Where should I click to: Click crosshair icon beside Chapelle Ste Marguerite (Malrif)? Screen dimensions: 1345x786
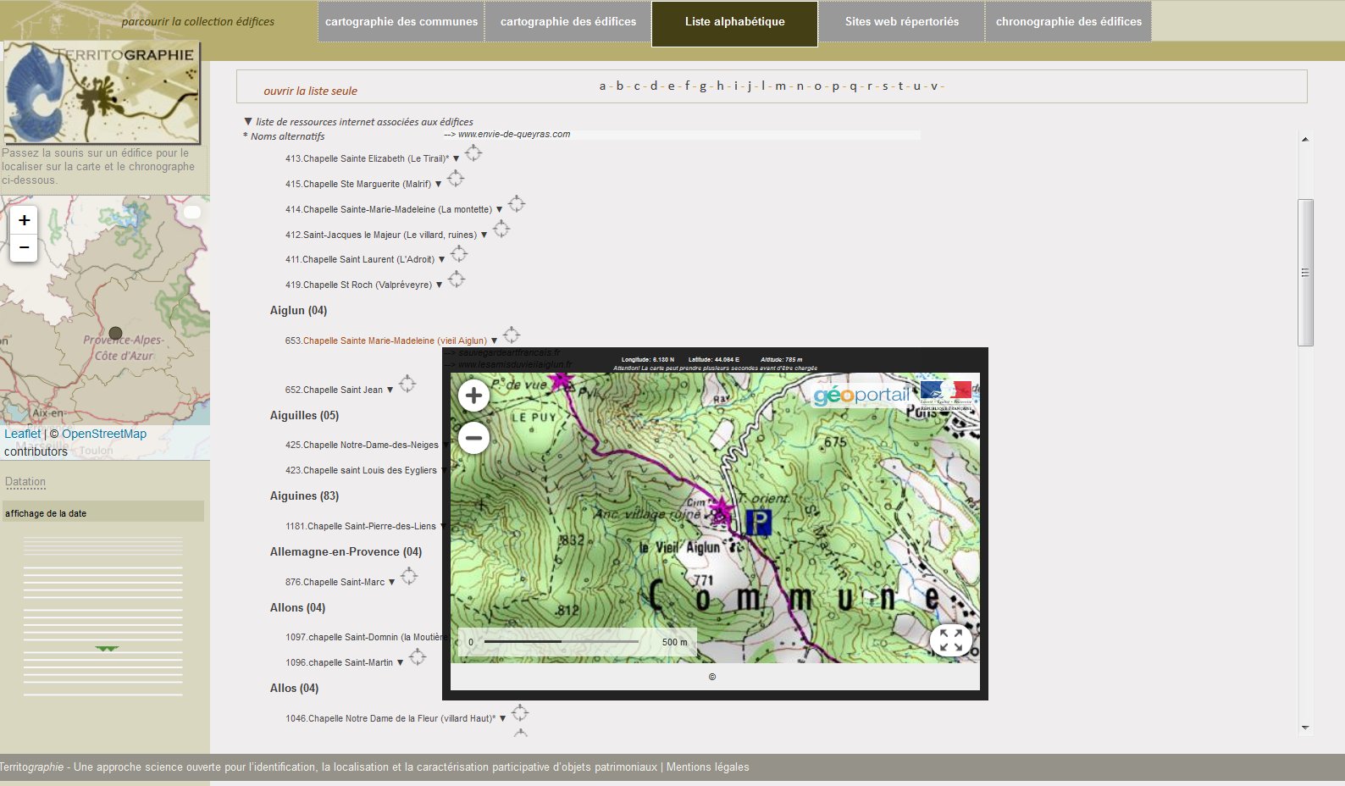(x=456, y=179)
